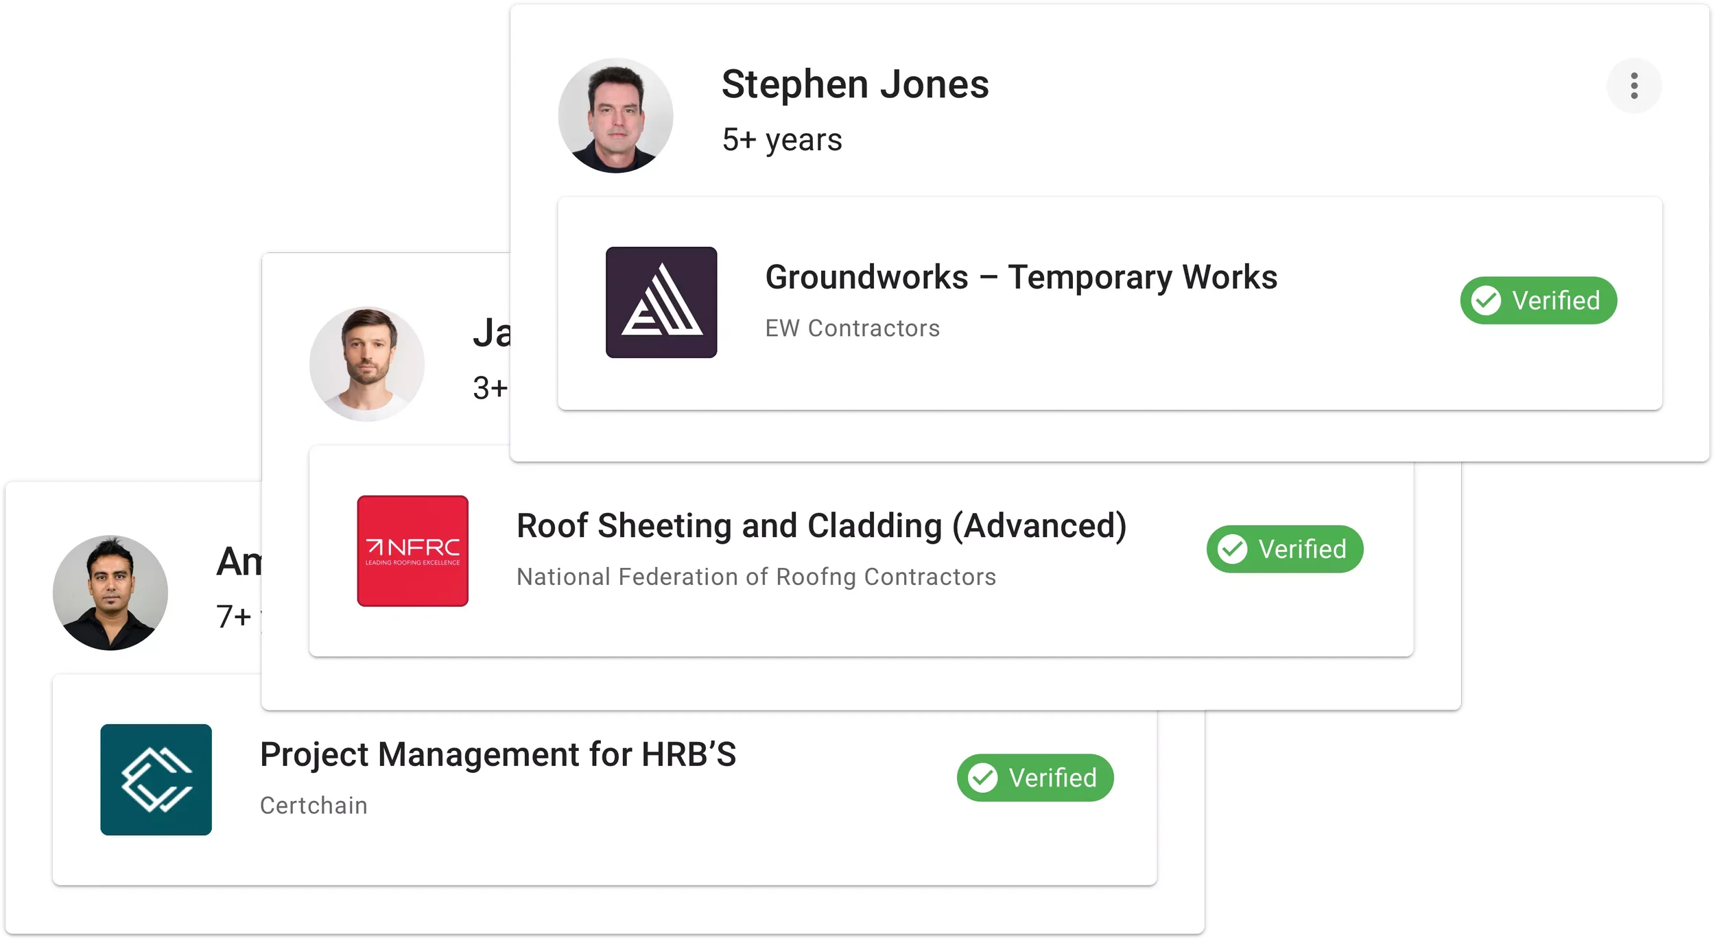Viewport: 1715px width, 945px height.
Task: Click the 5+ years experience label
Action: coord(782,140)
